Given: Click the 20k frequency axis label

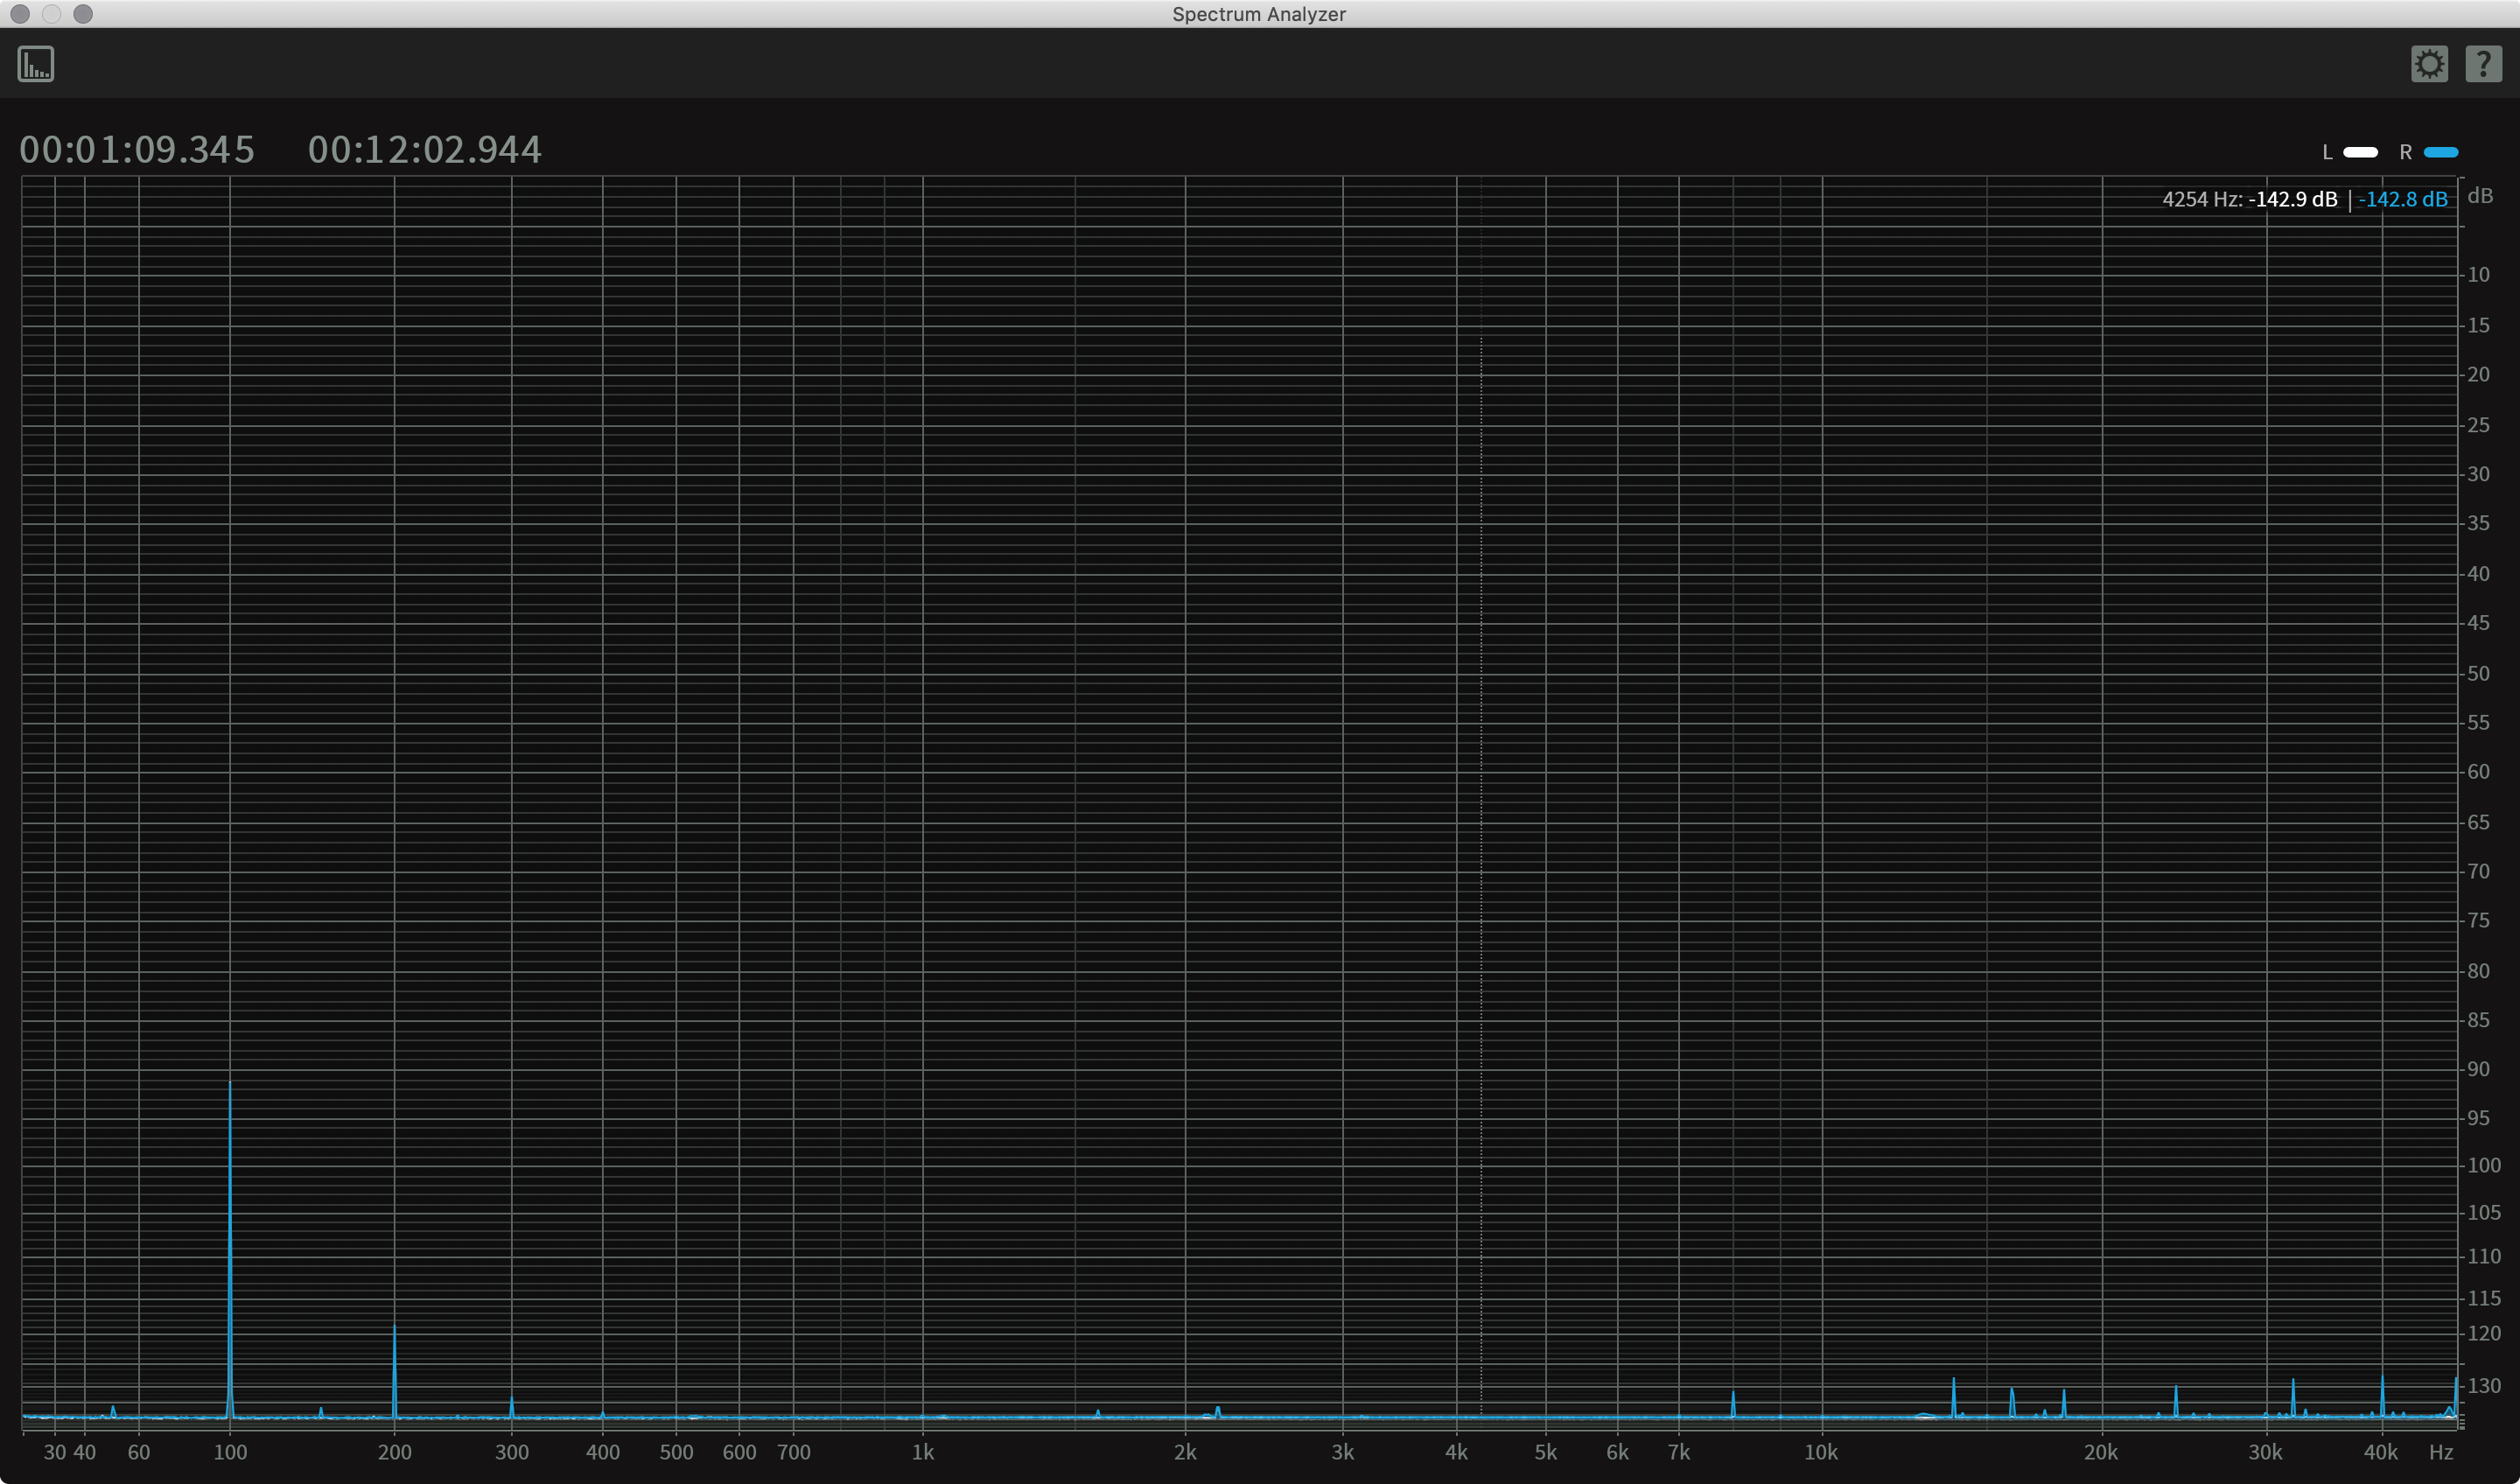Looking at the screenshot, I should 2100,1452.
